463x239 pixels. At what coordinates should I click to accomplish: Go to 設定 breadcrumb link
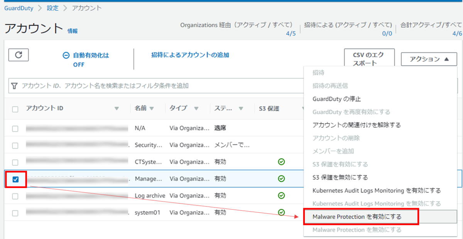coord(52,8)
